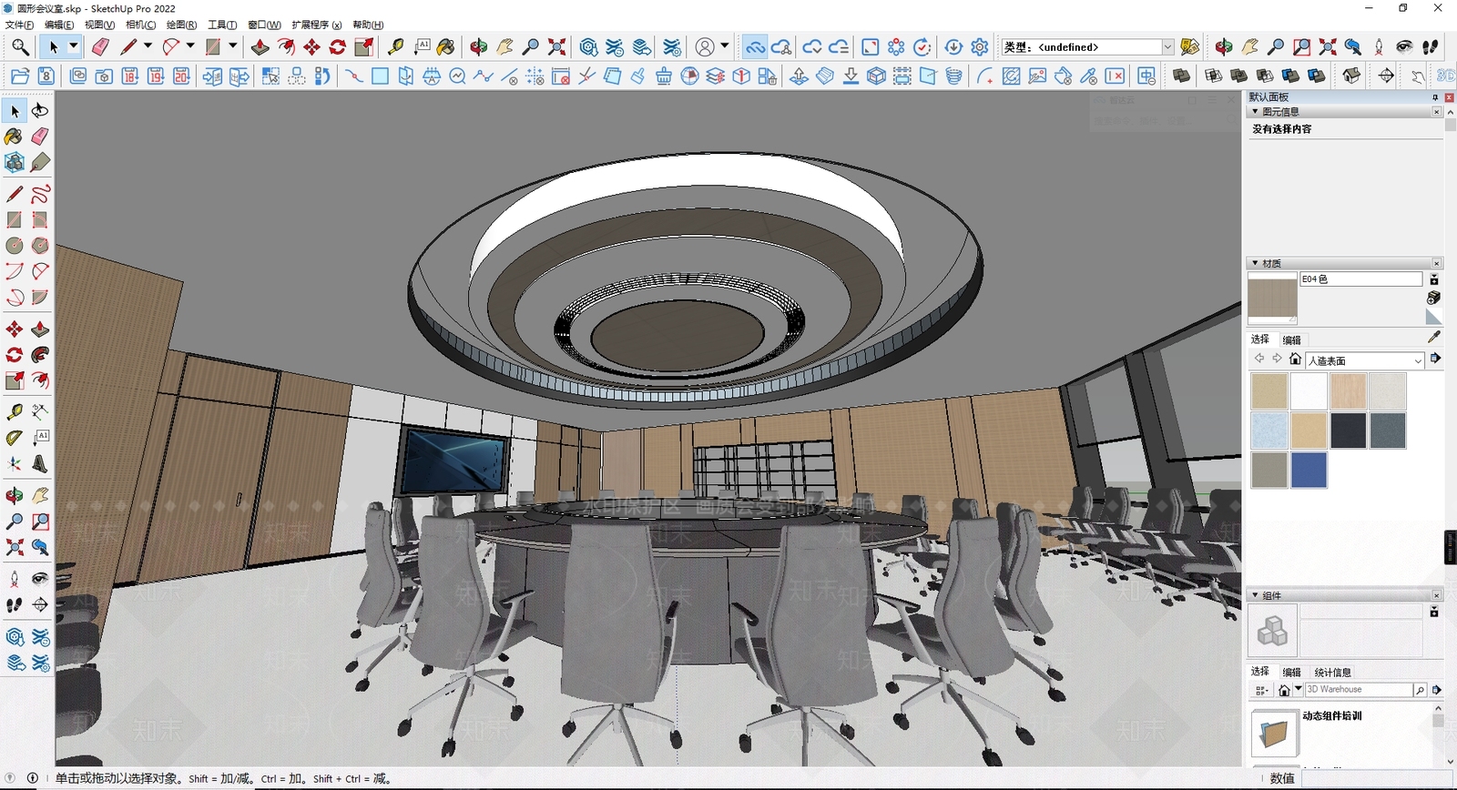Open the 相机(C) menu
The width and height of the screenshot is (1457, 790).
[140, 25]
